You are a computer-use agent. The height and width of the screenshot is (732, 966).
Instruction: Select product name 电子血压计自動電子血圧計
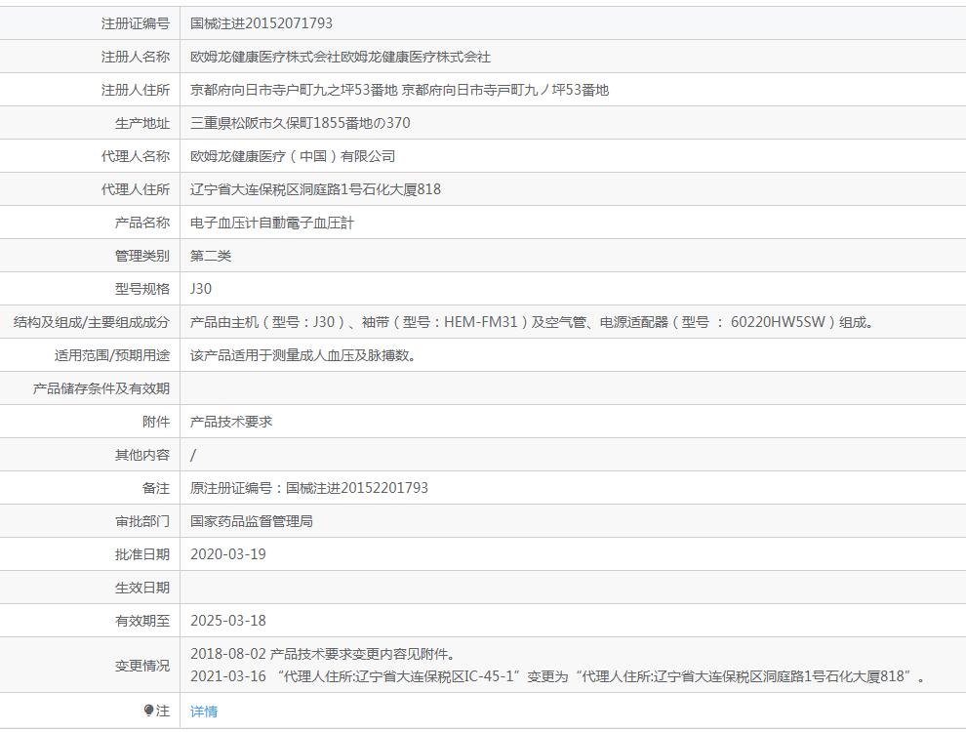272,223
